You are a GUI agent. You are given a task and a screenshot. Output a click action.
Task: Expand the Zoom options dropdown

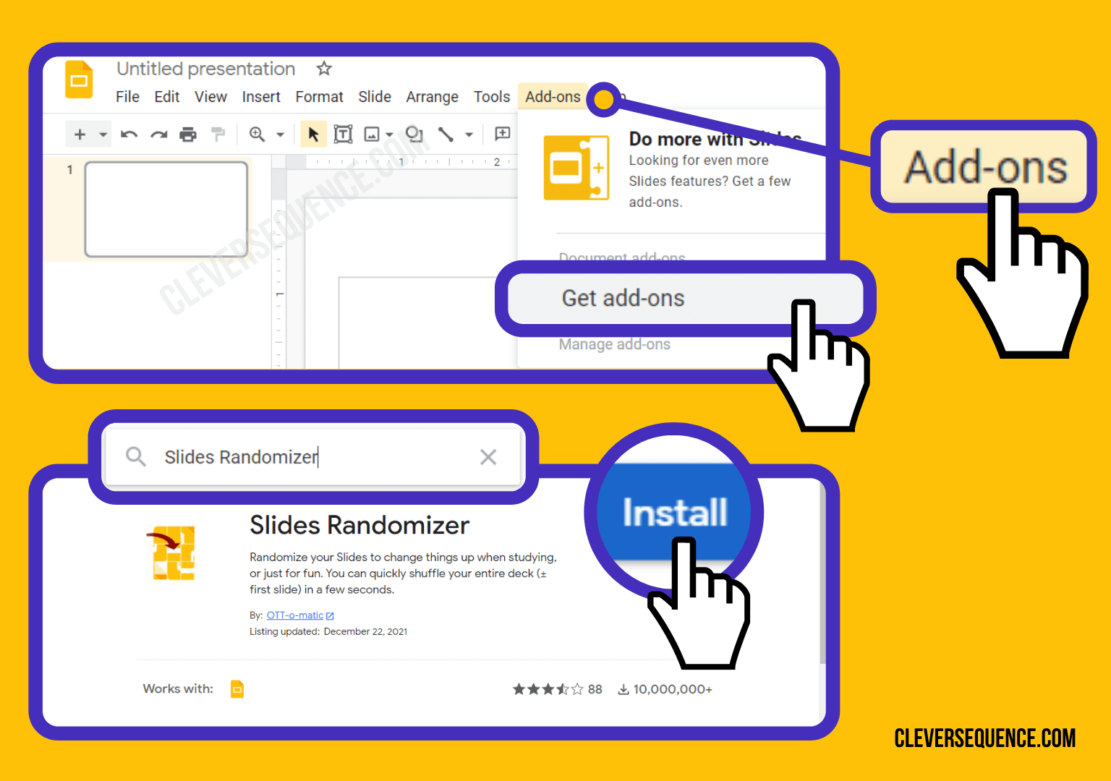click(280, 134)
